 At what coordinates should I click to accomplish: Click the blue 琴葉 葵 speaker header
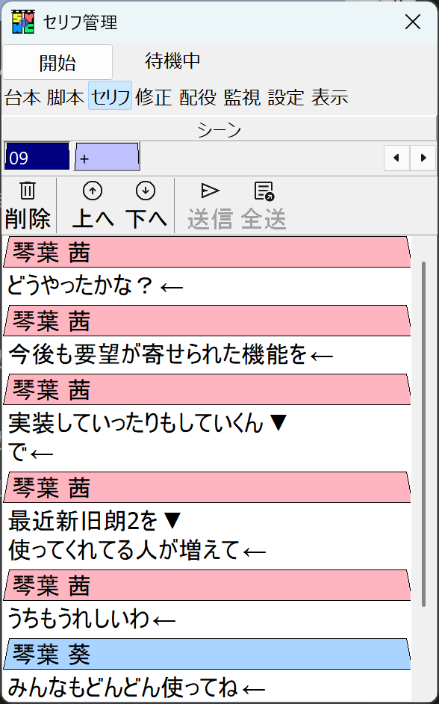[x=207, y=654]
